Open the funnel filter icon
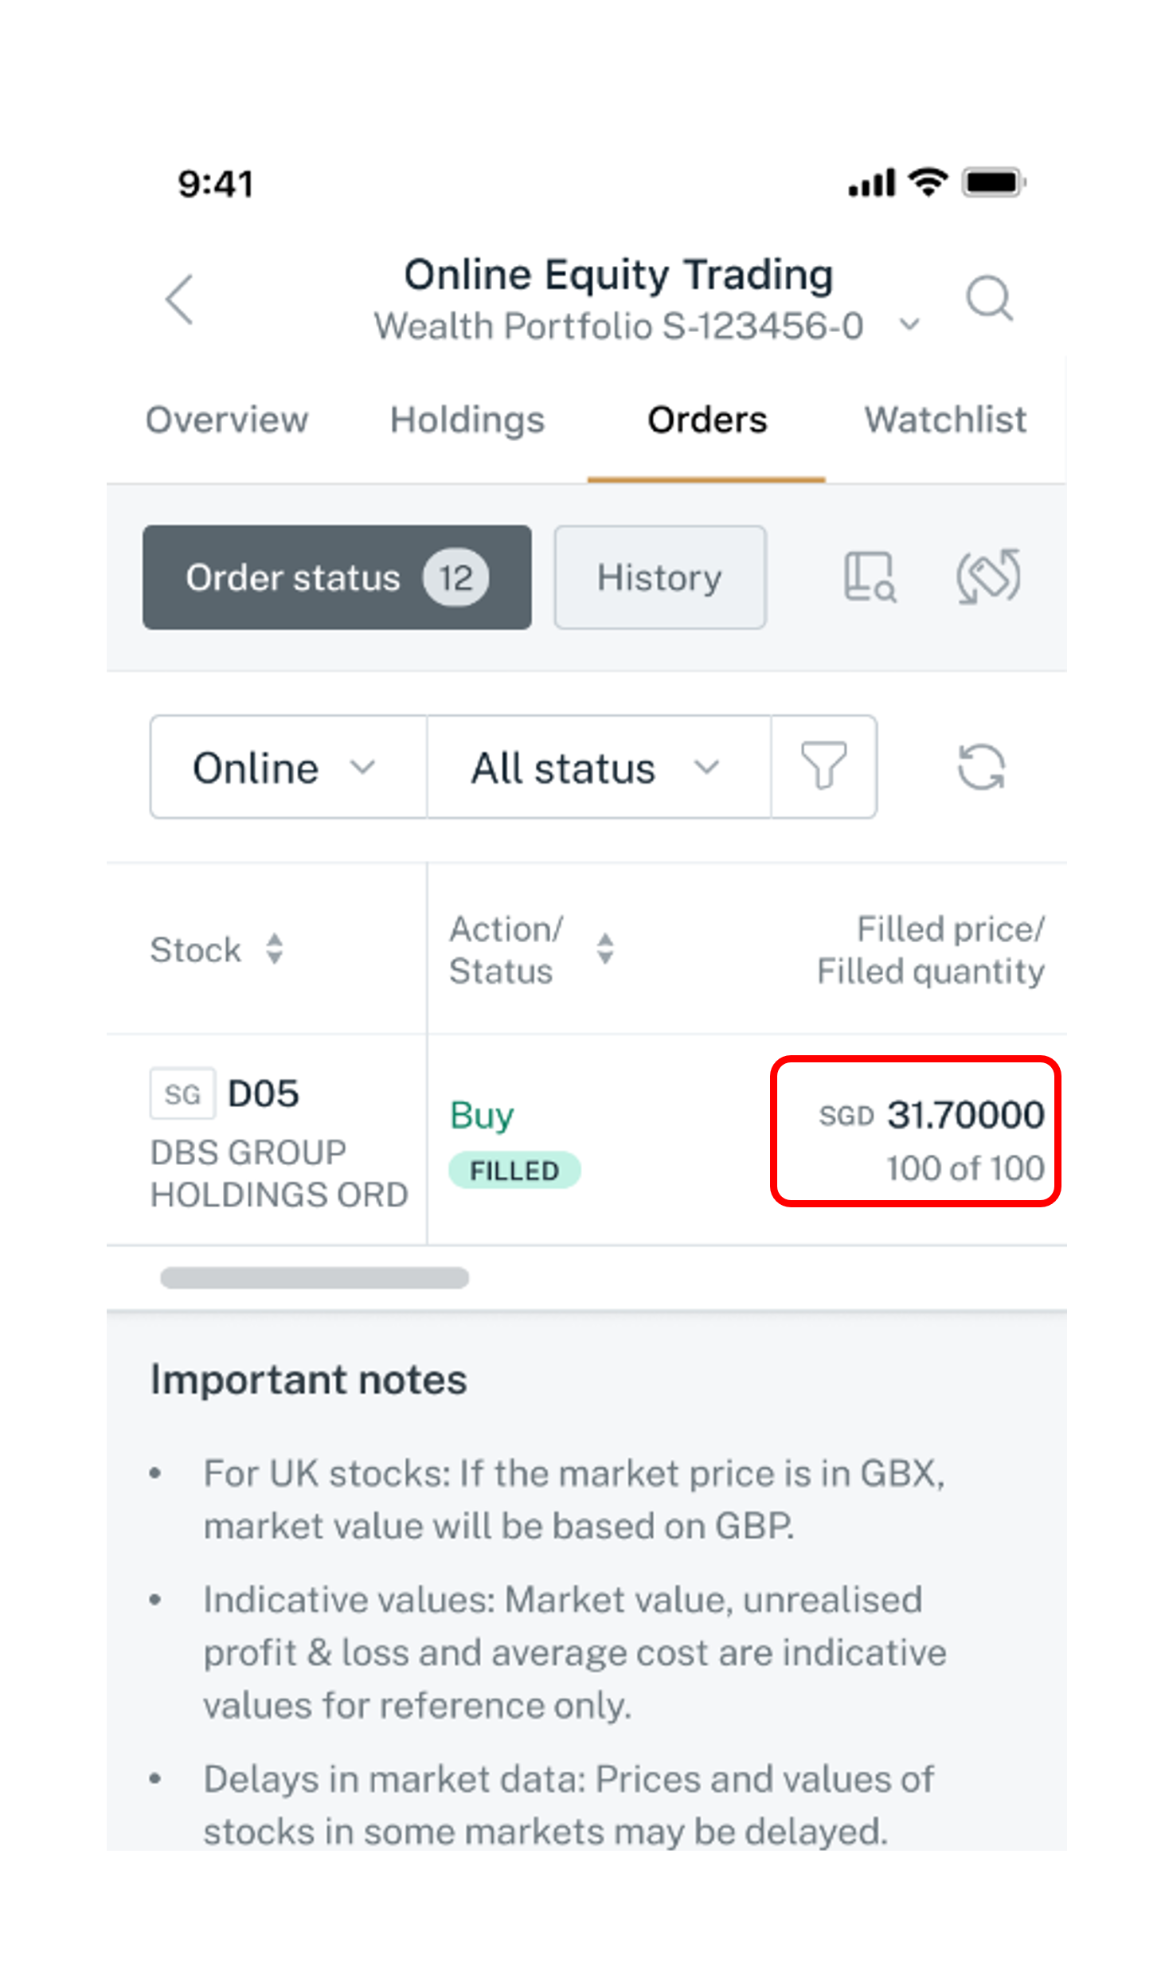1165x1971 pixels. (x=823, y=765)
